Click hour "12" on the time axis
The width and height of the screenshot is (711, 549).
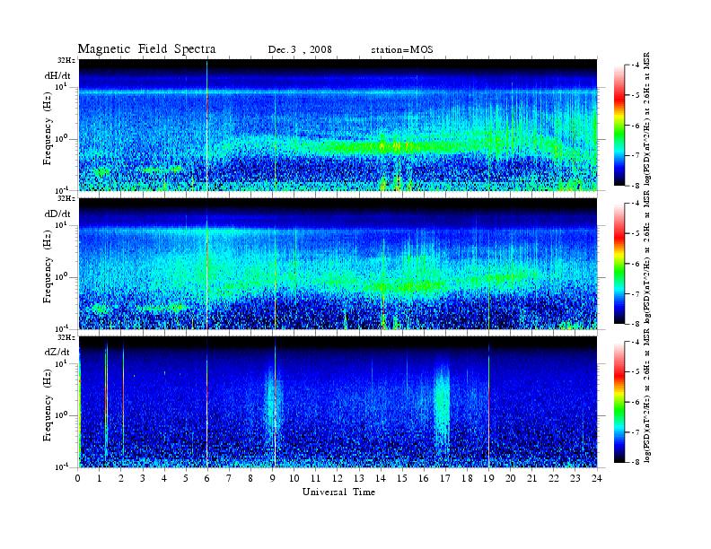338,478
